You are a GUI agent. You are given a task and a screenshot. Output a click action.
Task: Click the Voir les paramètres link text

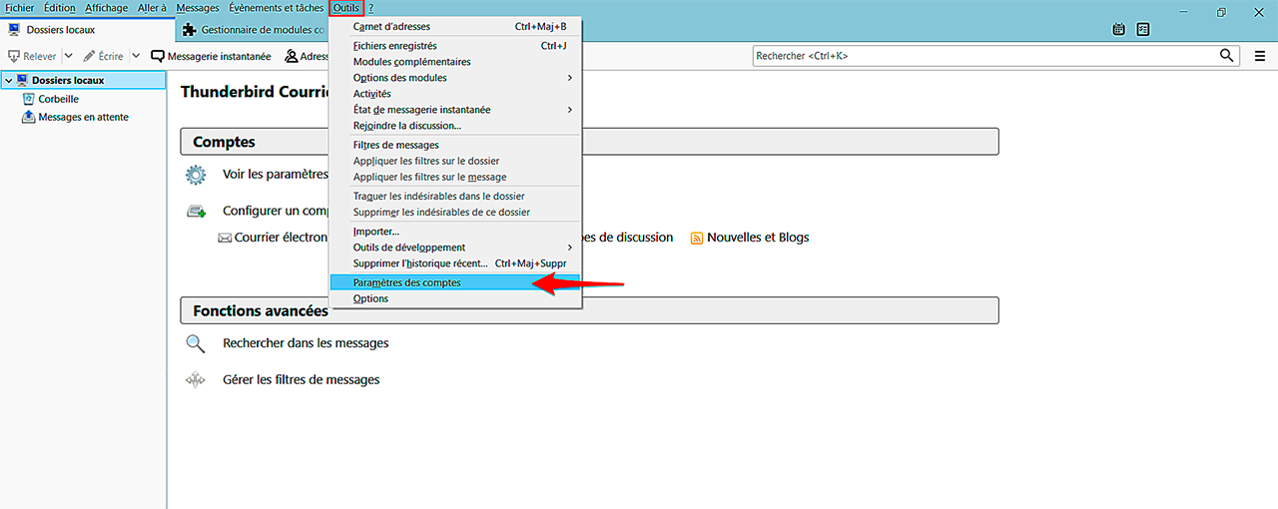(276, 175)
